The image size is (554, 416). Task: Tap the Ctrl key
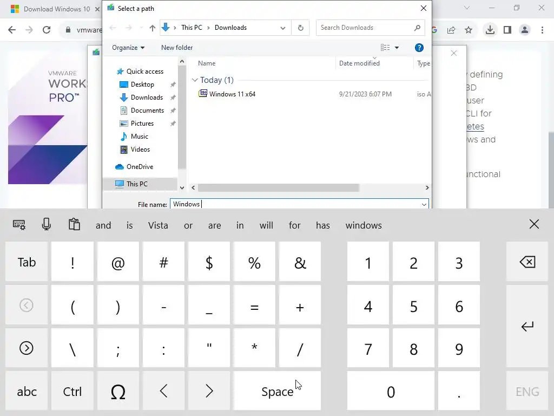tap(72, 391)
